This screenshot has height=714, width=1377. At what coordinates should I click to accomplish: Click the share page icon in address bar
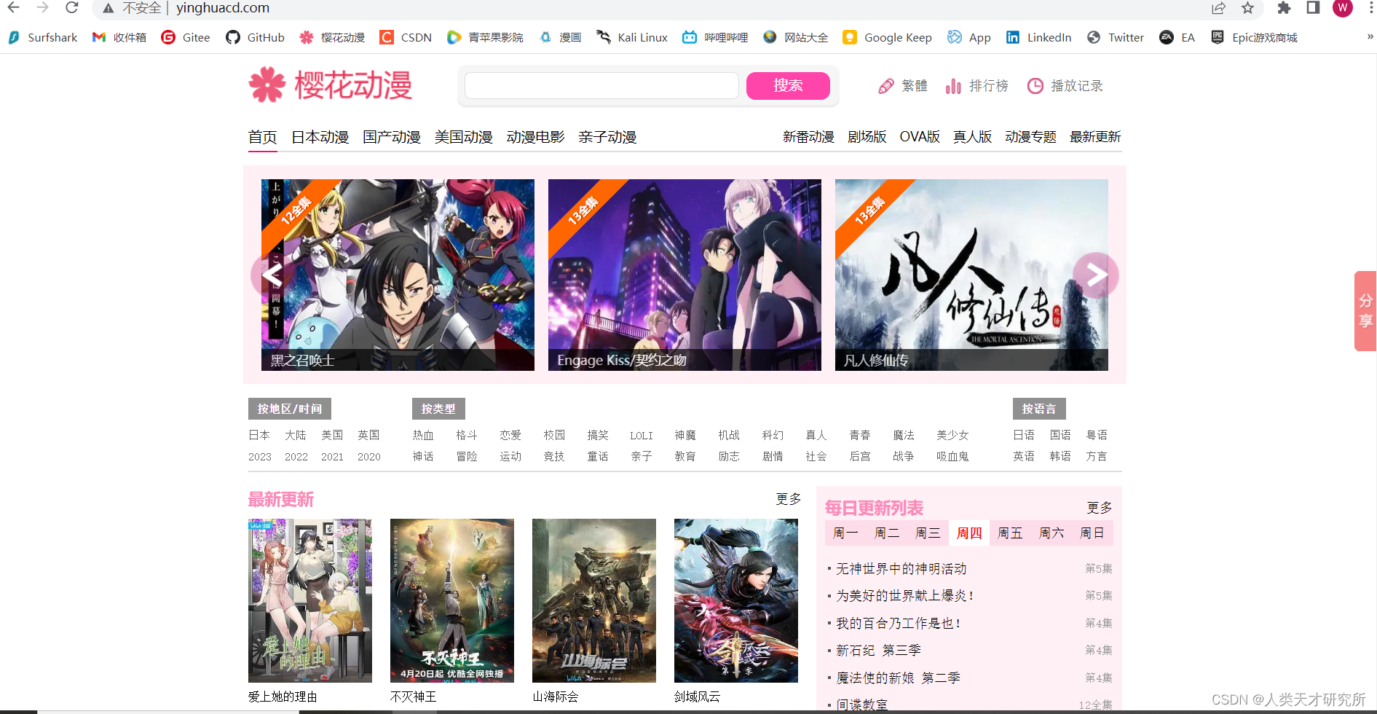pyautogui.click(x=1218, y=8)
